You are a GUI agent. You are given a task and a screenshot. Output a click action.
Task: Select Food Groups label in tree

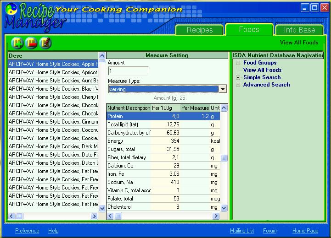tap(260, 63)
